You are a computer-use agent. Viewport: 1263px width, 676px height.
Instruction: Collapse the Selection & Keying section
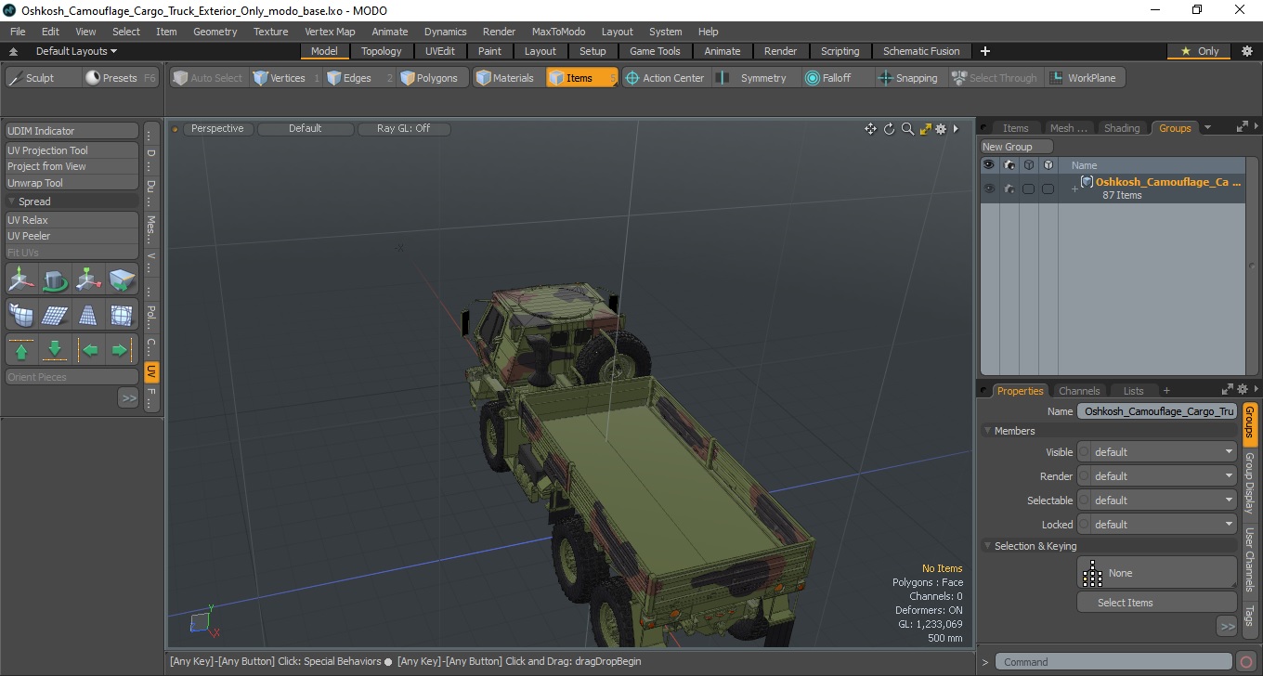[987, 546]
